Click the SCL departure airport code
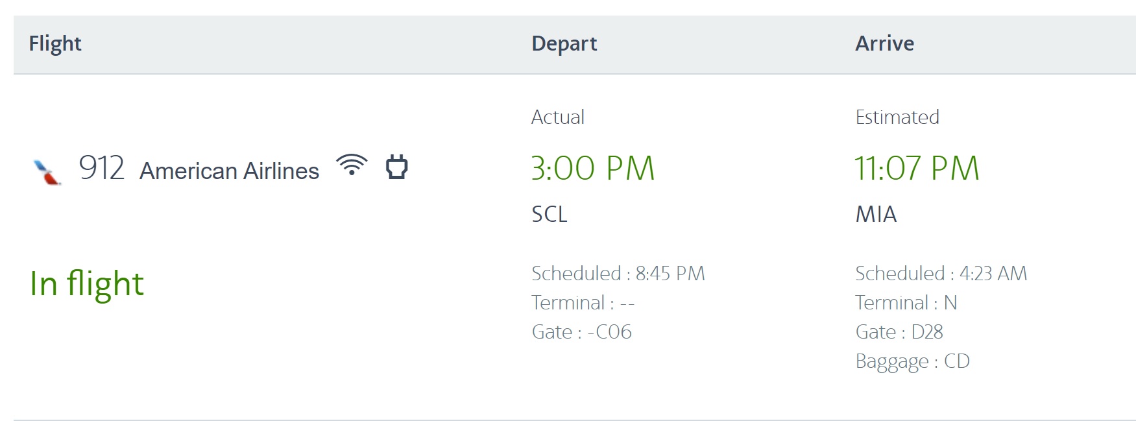1136x421 pixels. click(550, 214)
